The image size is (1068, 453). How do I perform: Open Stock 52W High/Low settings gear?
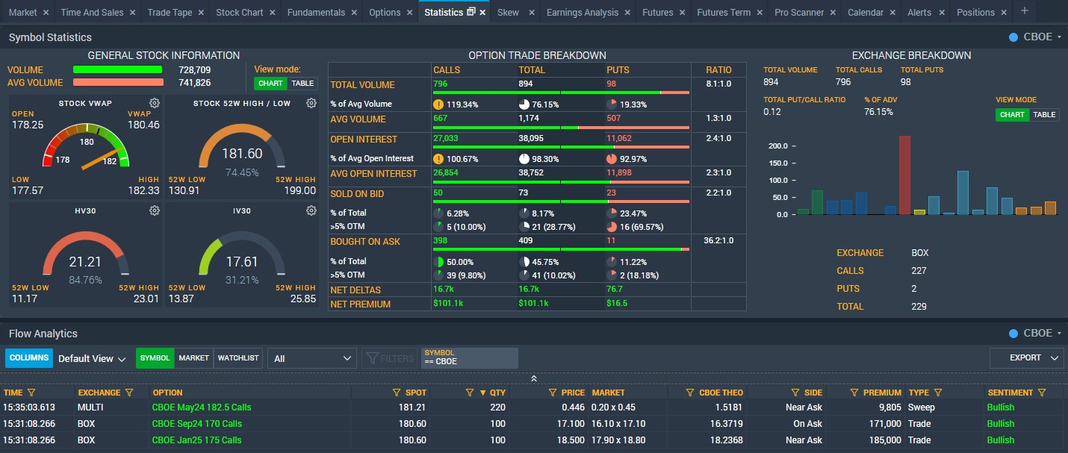(311, 103)
